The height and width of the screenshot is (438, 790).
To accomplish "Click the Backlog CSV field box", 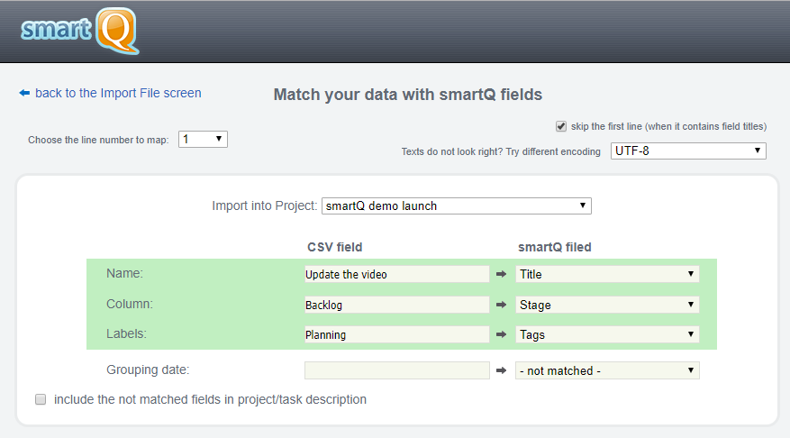I will tap(396, 305).
